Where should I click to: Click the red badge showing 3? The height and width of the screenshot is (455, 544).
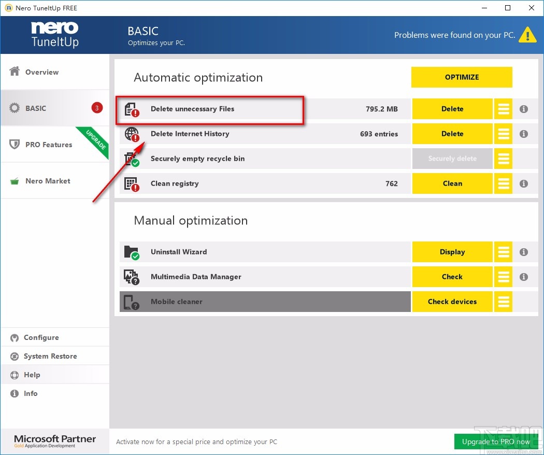coord(97,108)
